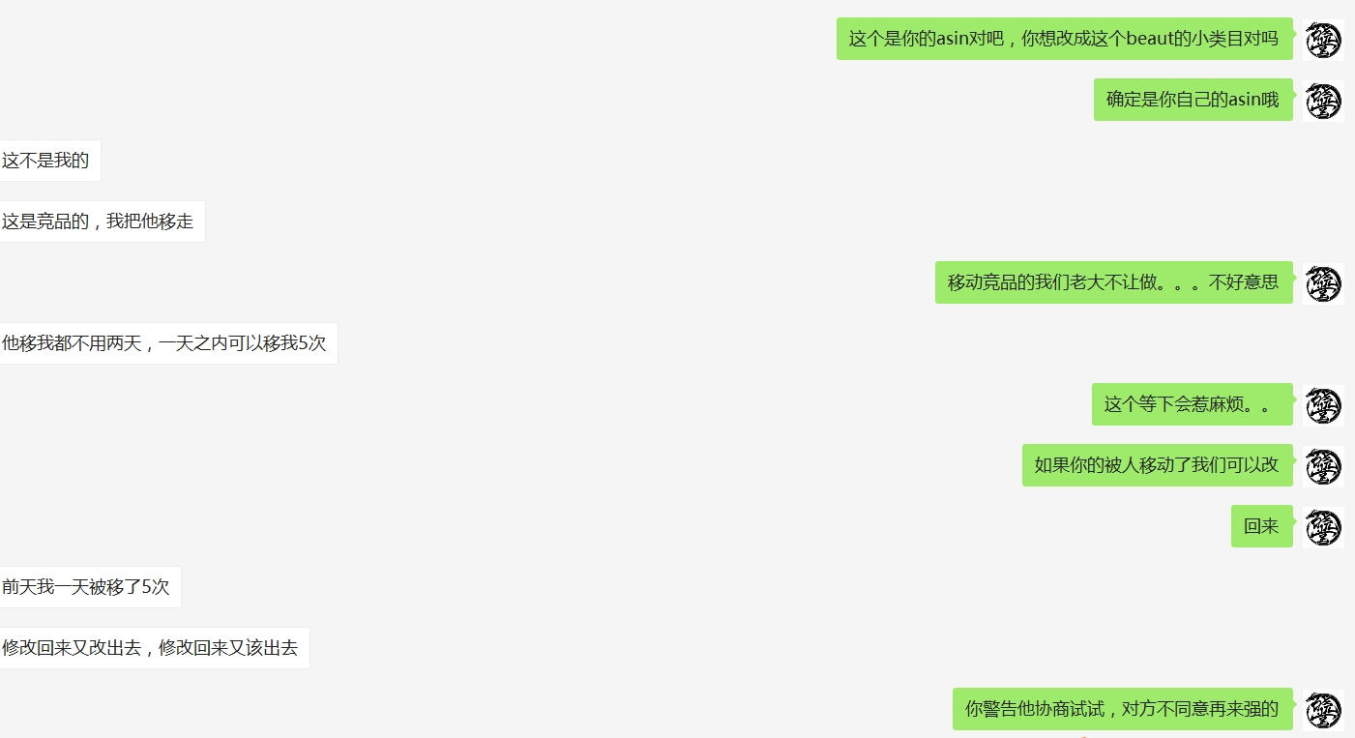The height and width of the screenshot is (738, 1355).
Task: Select the '这是竞品的，我把他移走' message
Action: [102, 221]
